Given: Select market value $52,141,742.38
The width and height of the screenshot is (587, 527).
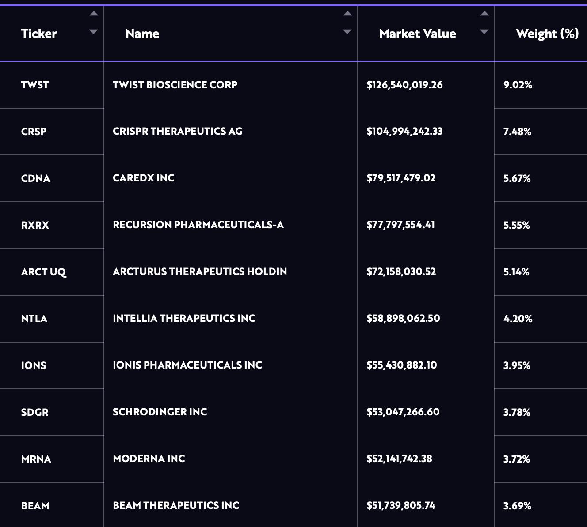Looking at the screenshot, I should 399,459.
